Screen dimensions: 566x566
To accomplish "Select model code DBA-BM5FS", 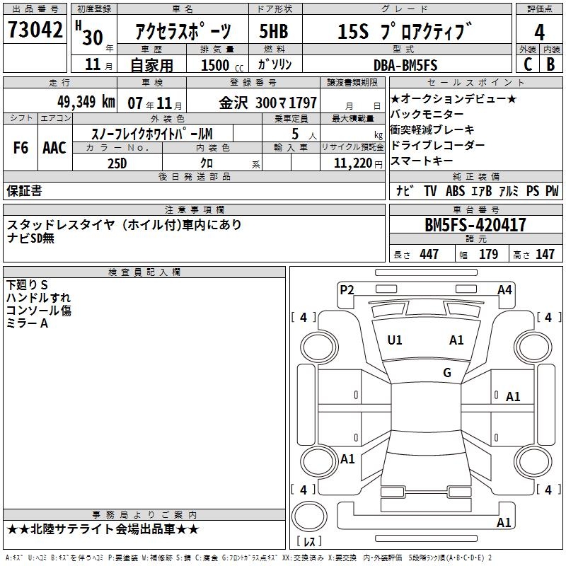I will [x=405, y=65].
